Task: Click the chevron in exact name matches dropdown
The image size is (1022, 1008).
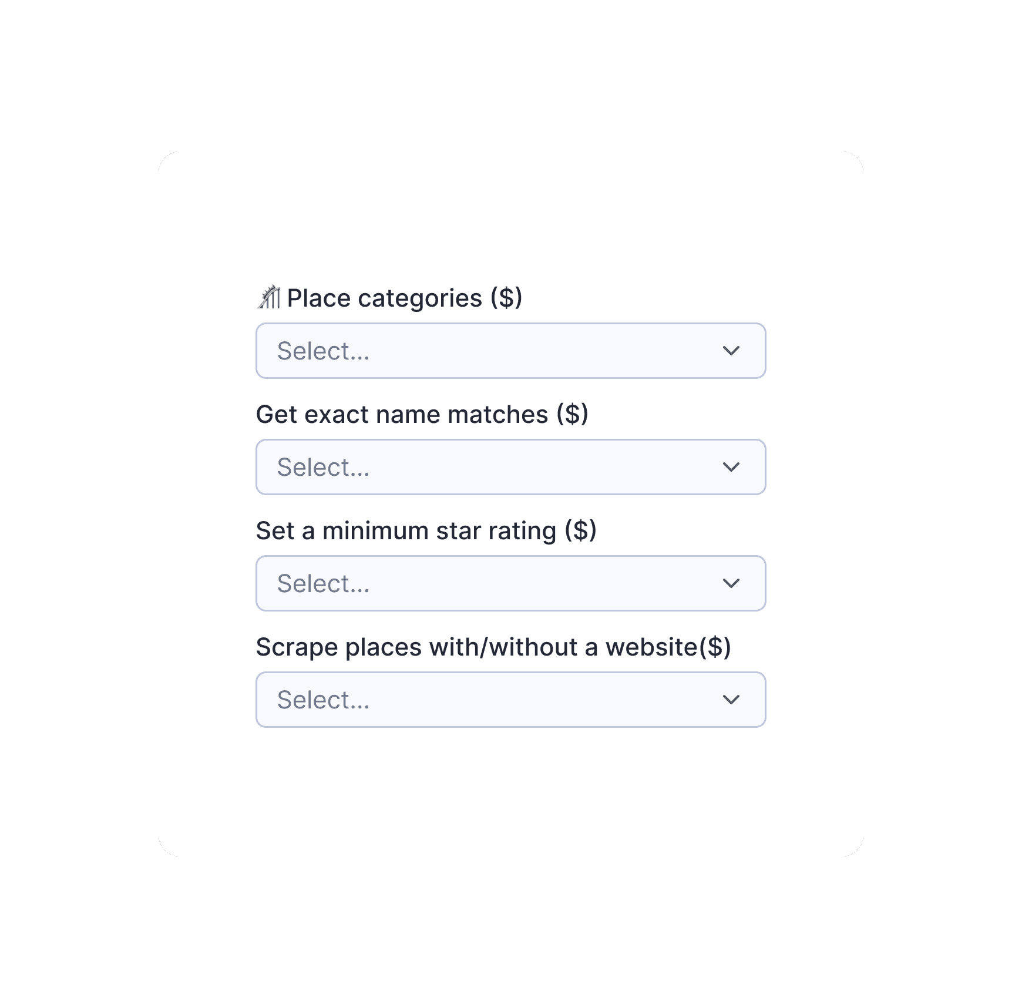Action: 731,467
